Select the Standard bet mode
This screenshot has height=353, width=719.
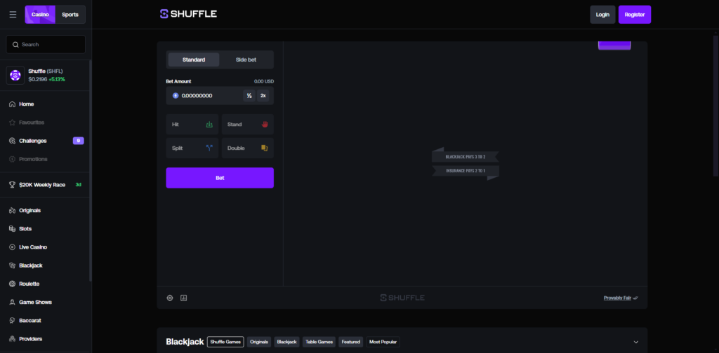pyautogui.click(x=194, y=60)
